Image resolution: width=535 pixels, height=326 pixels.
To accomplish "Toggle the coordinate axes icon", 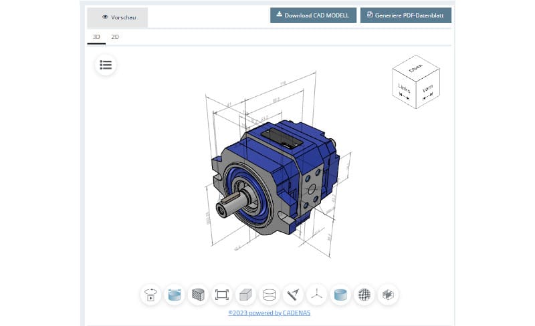I will click(x=317, y=294).
